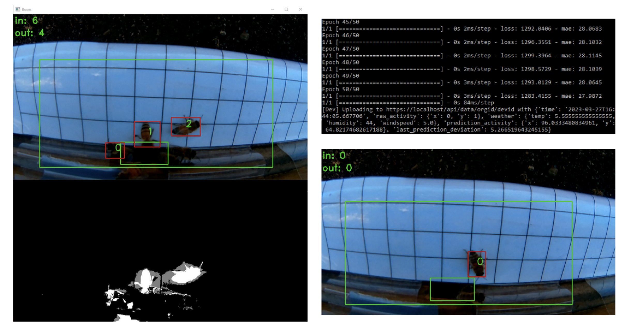Maximize the Boxes window

(286, 9)
